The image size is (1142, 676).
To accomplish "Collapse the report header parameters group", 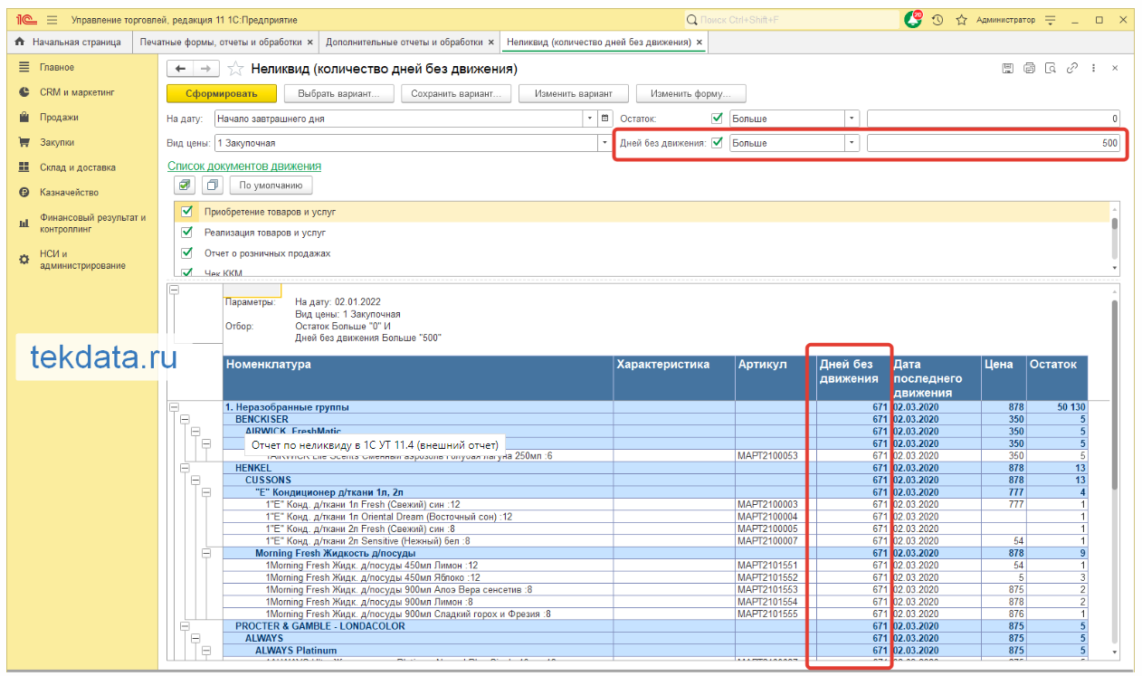I will click(x=174, y=290).
